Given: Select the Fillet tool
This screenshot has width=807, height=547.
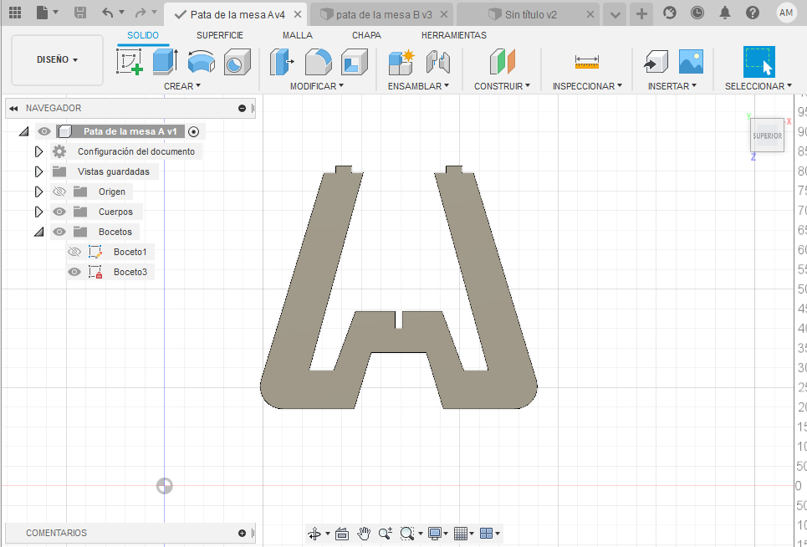Looking at the screenshot, I should pyautogui.click(x=316, y=59).
